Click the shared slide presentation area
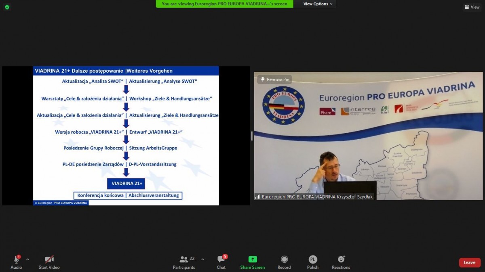This screenshot has width=485, height=272. point(126,136)
